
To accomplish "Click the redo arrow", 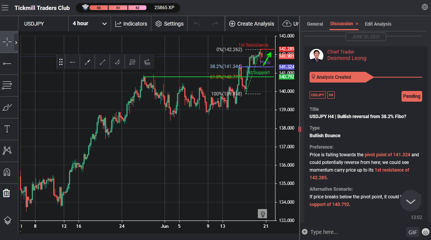I will pyautogui.click(x=215, y=24).
